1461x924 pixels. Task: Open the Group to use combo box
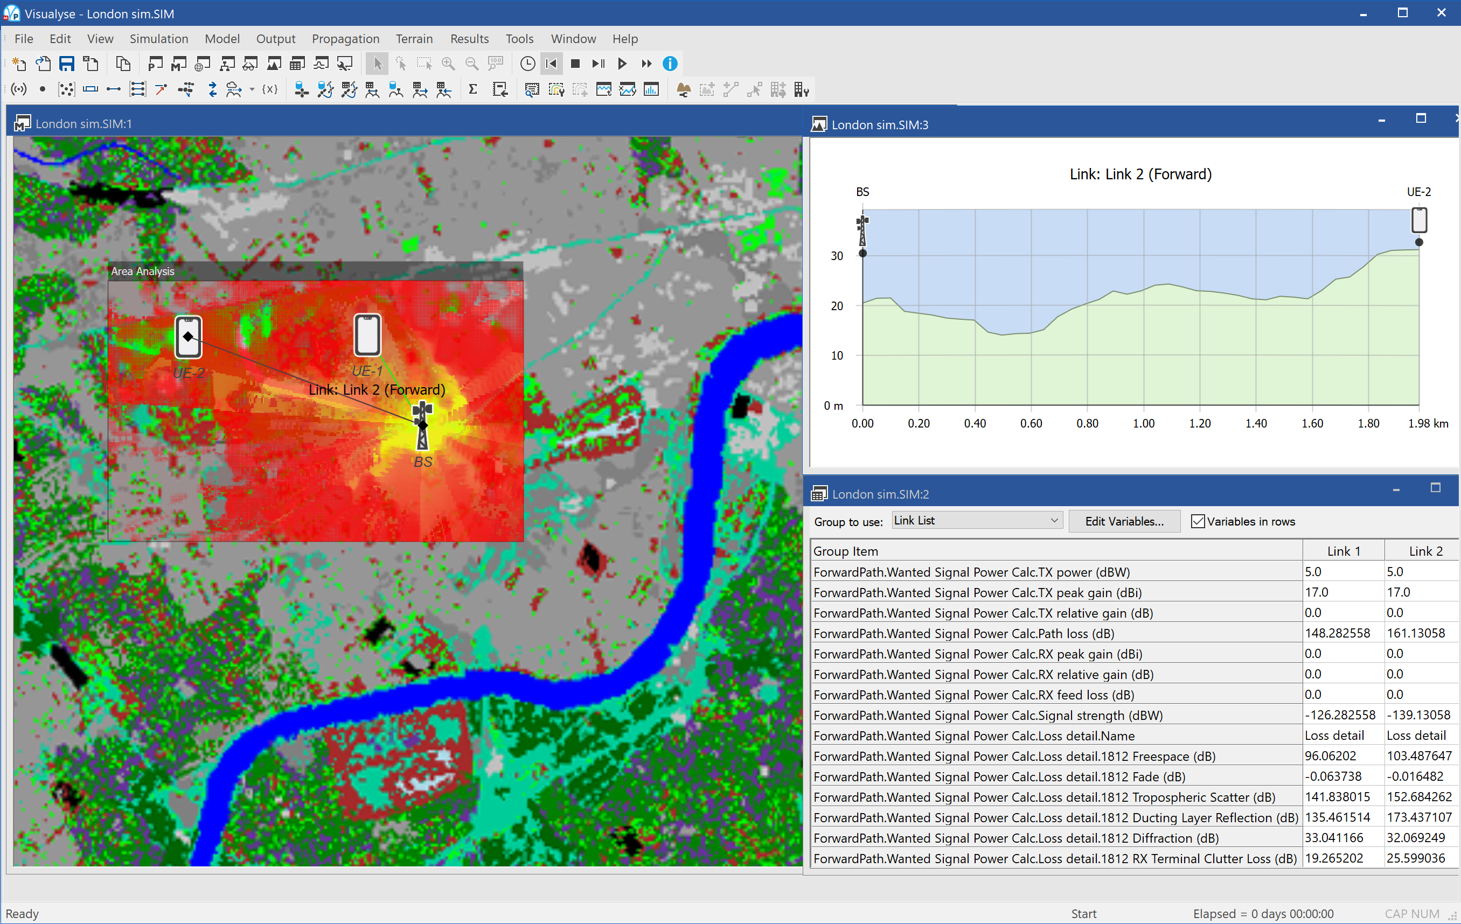pyautogui.click(x=977, y=521)
